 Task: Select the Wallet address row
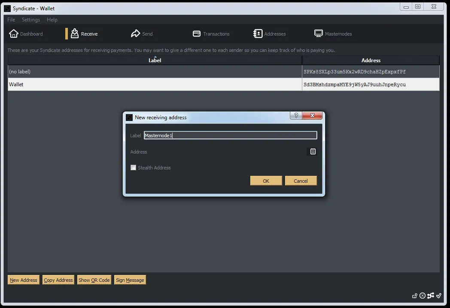224,85
